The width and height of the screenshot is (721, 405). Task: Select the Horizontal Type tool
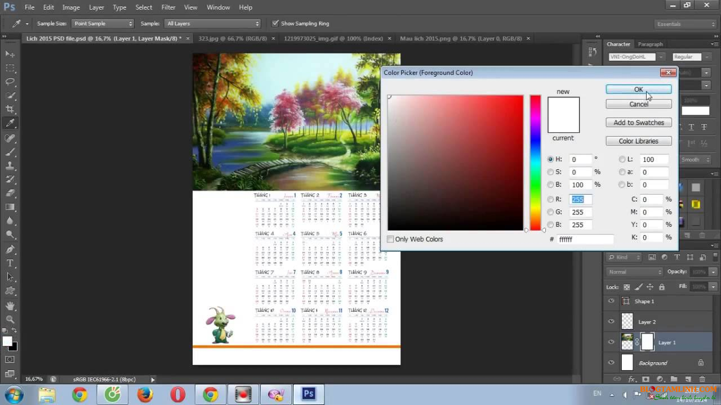tap(8, 263)
